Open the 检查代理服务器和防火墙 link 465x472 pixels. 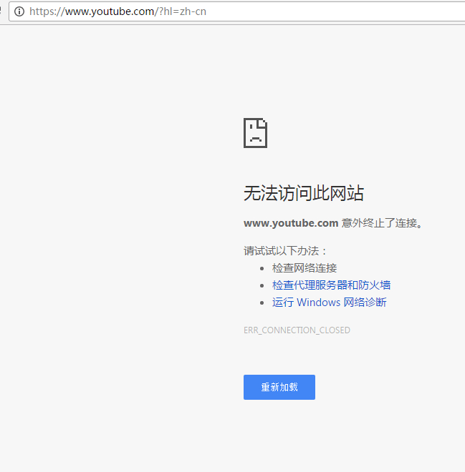pos(331,285)
